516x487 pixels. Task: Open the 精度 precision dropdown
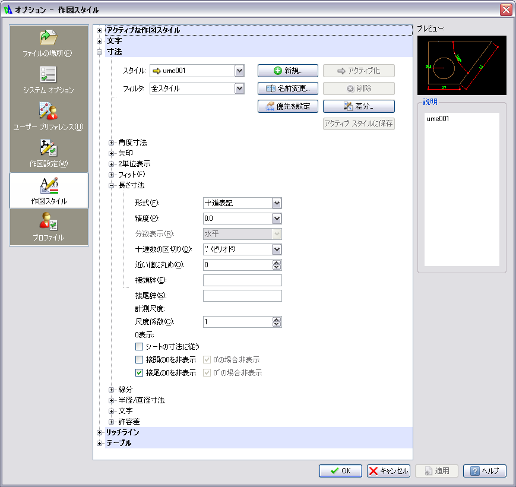(x=277, y=219)
